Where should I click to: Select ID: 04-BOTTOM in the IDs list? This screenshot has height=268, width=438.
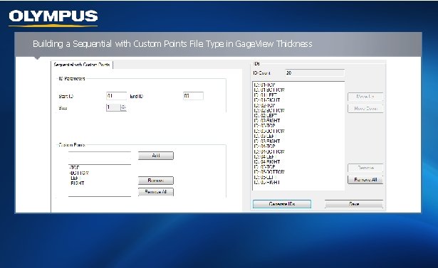[269, 151]
